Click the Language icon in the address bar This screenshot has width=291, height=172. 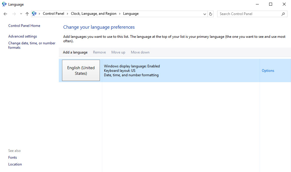(35, 13)
